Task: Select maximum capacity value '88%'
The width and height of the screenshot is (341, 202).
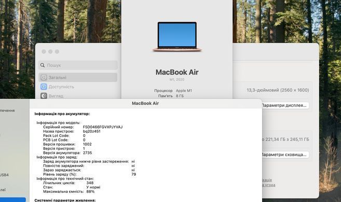Action: 90,191
